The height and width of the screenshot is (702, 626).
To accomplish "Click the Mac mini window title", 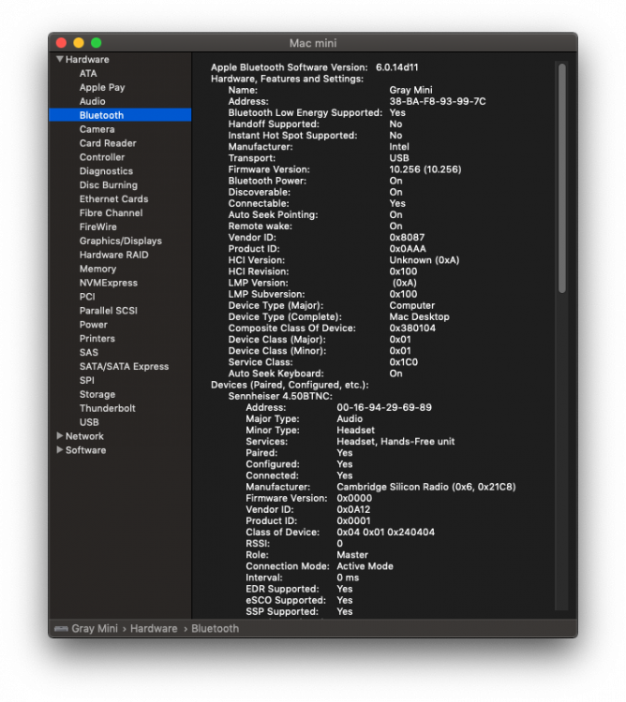I will point(313,43).
